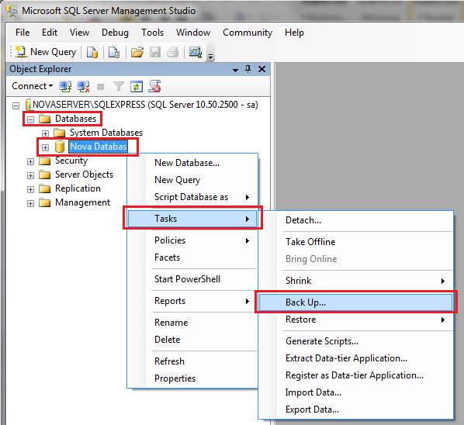Image resolution: width=464 pixels, height=425 pixels.
Task: Select the Databases folder
Action: click(75, 119)
